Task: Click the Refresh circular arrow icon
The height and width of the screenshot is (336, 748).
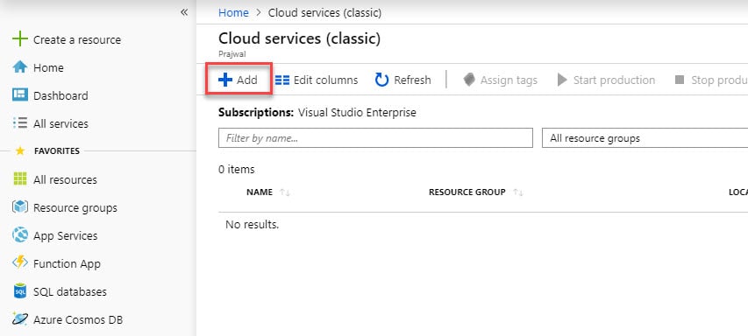Action: pos(382,80)
